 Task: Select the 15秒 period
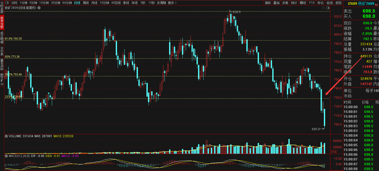coord(152,3)
